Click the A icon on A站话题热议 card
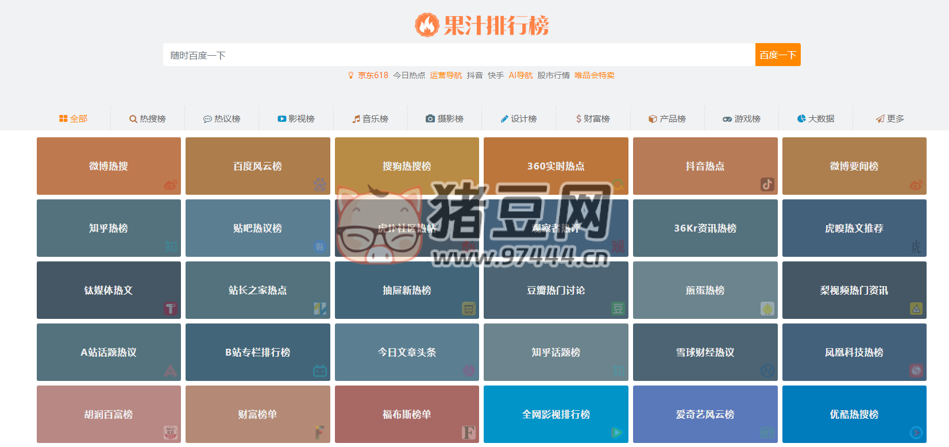Screen dimensions: 949x447 [171, 371]
